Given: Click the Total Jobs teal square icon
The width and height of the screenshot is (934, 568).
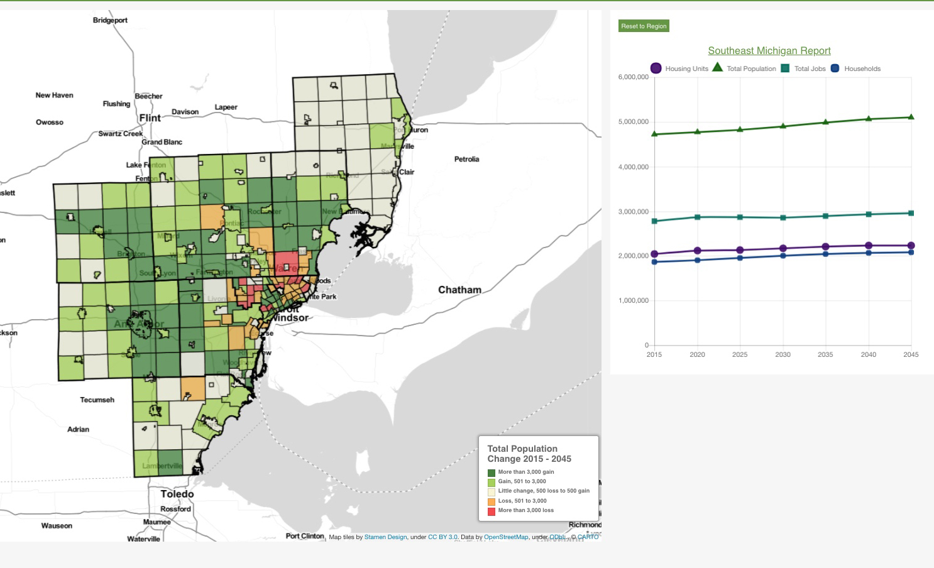Looking at the screenshot, I should 785,68.
